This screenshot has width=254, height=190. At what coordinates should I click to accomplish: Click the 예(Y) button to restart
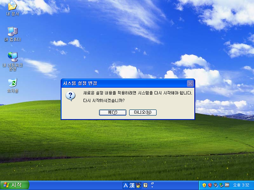click(x=113, y=113)
